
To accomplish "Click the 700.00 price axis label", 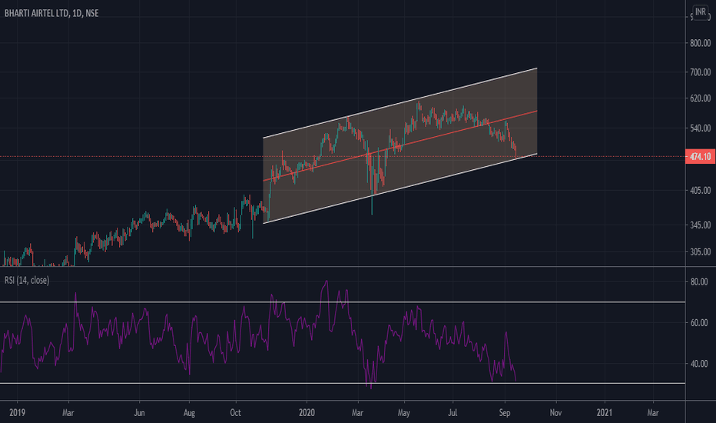I will pyautogui.click(x=700, y=72).
